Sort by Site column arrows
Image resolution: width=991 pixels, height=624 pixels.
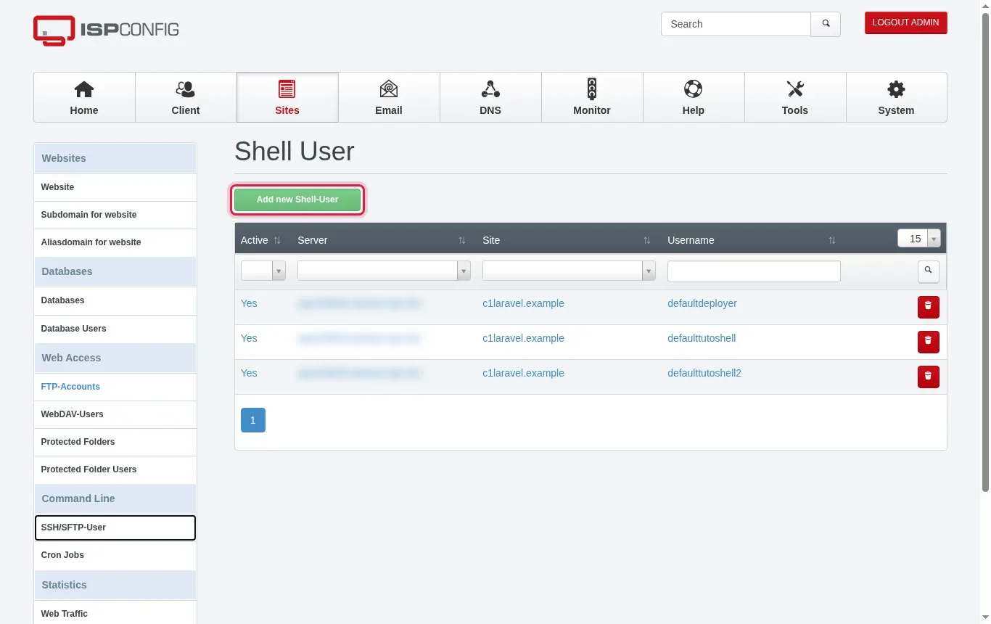[x=647, y=240]
